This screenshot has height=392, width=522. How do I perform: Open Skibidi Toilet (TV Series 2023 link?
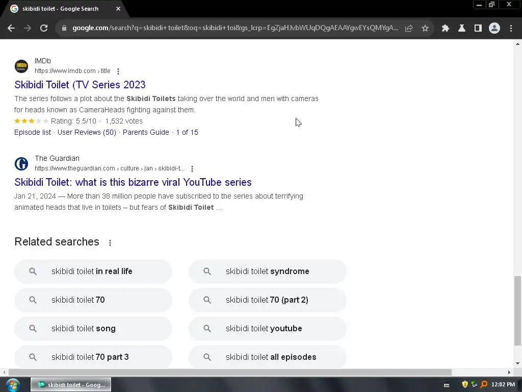[x=80, y=85]
